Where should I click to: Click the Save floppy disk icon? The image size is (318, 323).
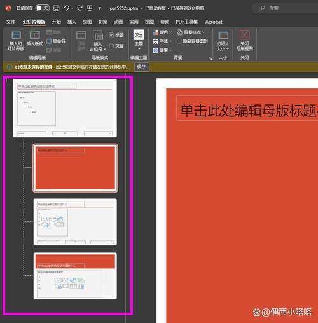[x=57, y=8]
